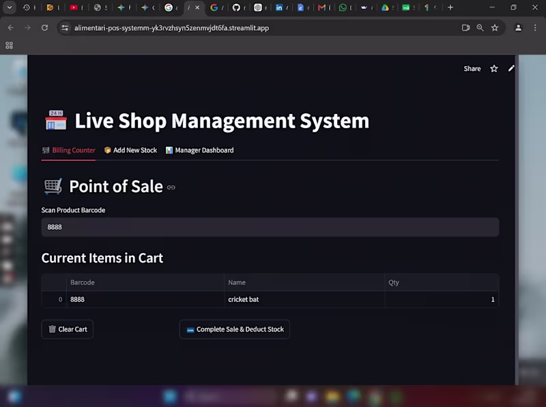The image size is (546, 407).
Task: Edit the app with the pencil icon
Action: click(511, 69)
